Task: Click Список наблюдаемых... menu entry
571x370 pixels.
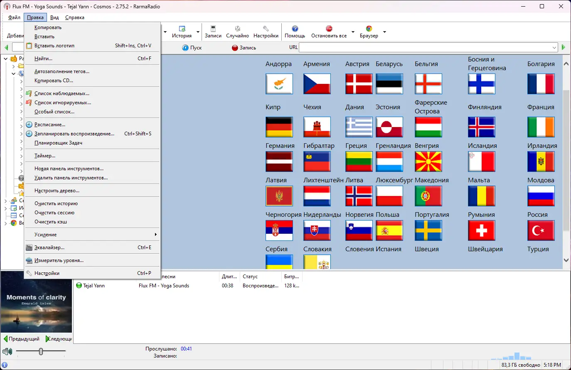Action: [x=92, y=93]
